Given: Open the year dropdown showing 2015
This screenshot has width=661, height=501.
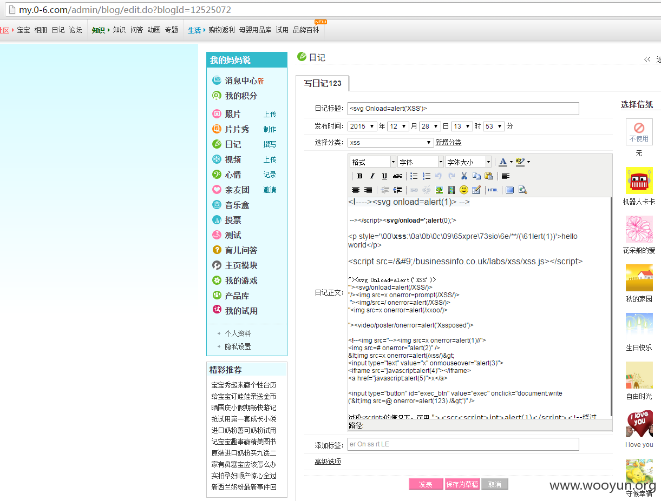Looking at the screenshot, I should point(362,126).
